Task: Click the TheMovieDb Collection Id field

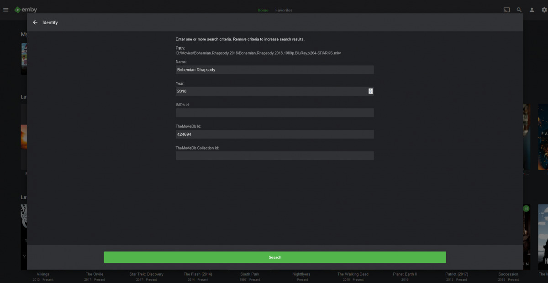Action: point(274,155)
